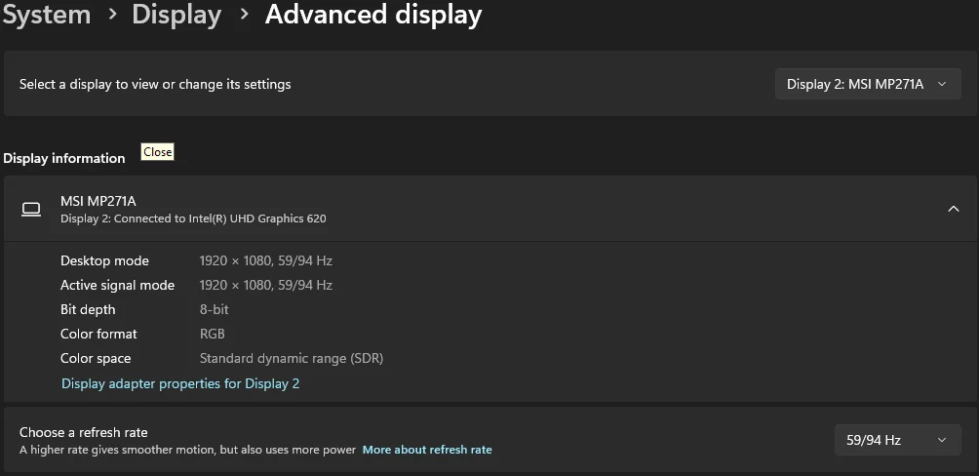Open Display adapter properties for Display 2
The height and width of the screenshot is (476, 979).
(180, 383)
